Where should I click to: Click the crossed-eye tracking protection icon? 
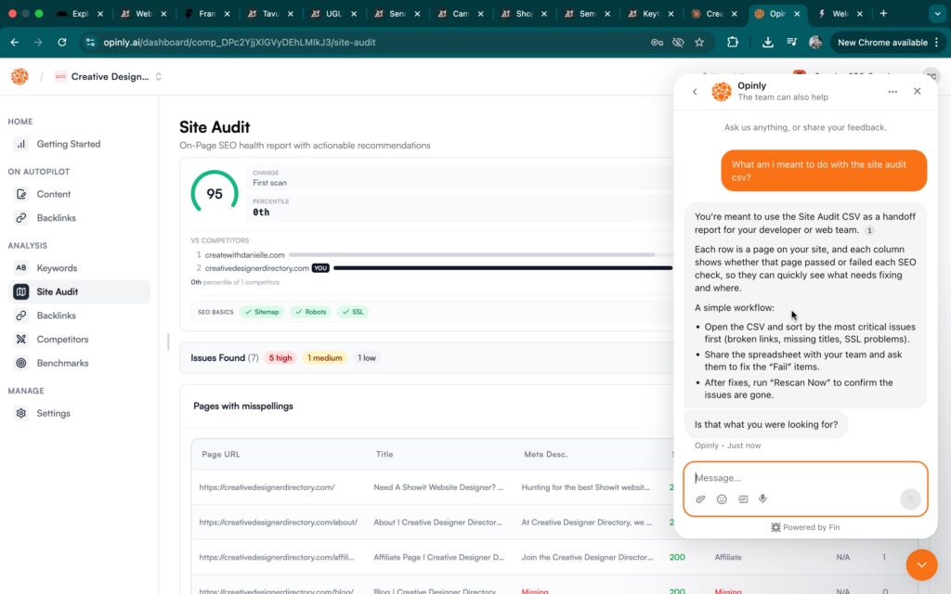(x=678, y=43)
